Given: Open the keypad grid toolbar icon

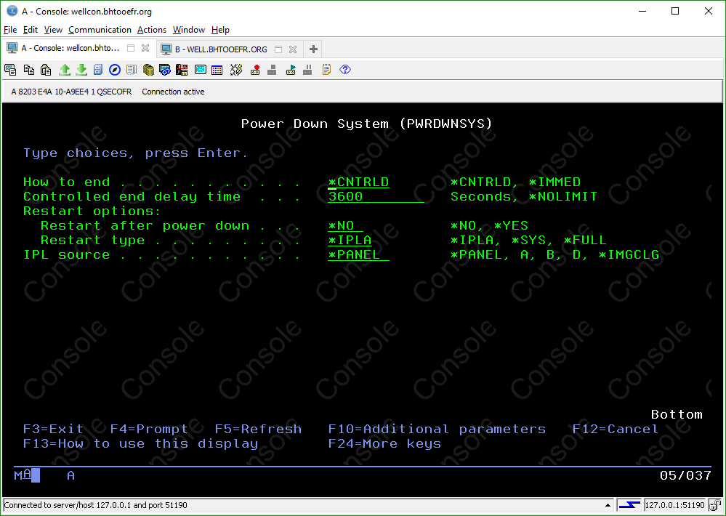Looking at the screenshot, I should pyautogui.click(x=217, y=70).
